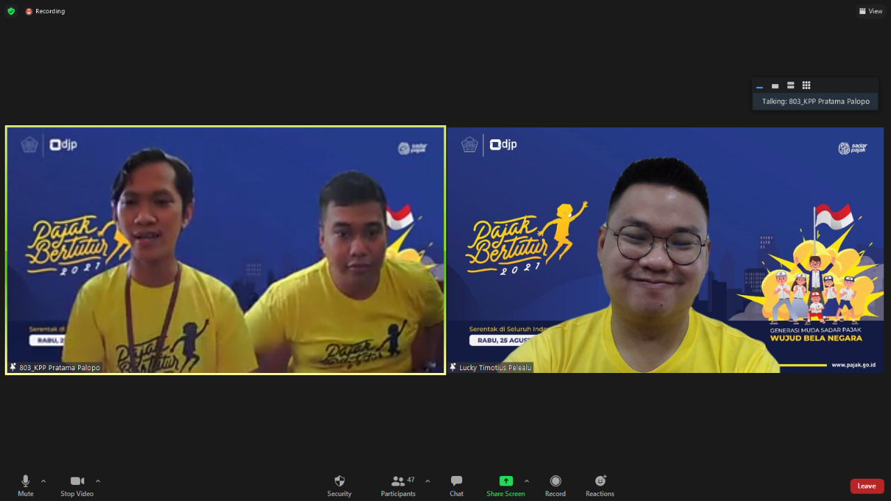
Task: Toggle the Record meeting button
Action: 555,485
